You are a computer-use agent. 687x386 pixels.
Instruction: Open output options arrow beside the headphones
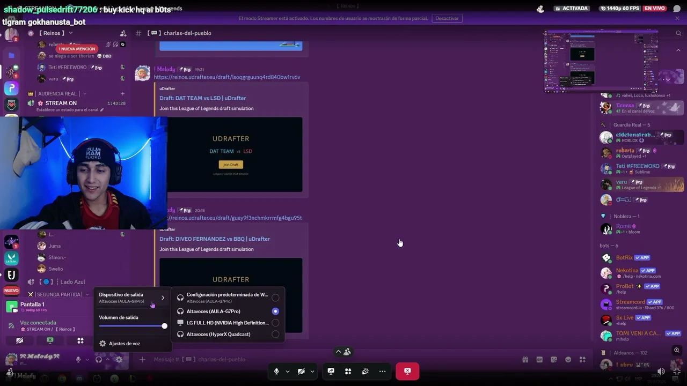click(x=107, y=360)
